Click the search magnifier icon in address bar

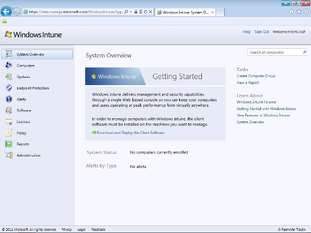point(126,12)
